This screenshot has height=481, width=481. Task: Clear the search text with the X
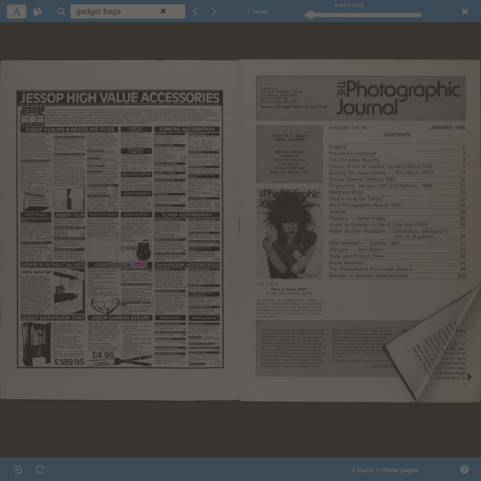click(x=163, y=12)
